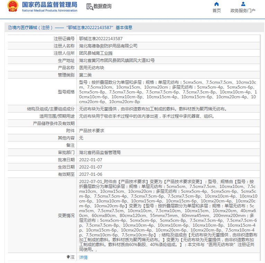Click the breadcrumb 境内医疗器械（注册）
Viewport: 265px width, 263px height.
[x=32, y=28]
